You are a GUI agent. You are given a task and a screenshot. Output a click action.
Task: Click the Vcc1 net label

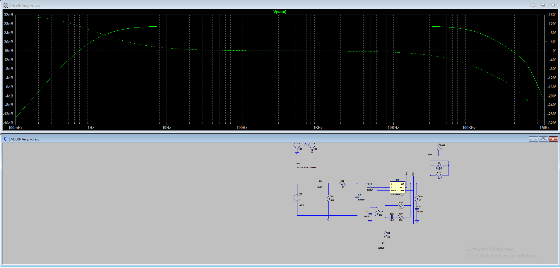point(407,173)
